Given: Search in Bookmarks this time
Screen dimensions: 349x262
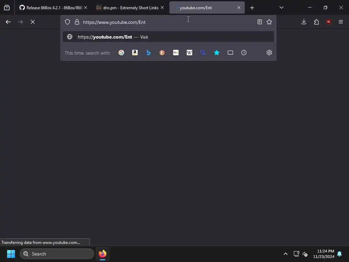Looking at the screenshot, I should tap(216, 53).
